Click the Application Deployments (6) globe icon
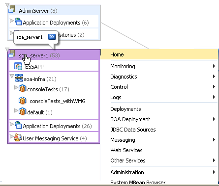The image size is (219, 186). (18, 22)
